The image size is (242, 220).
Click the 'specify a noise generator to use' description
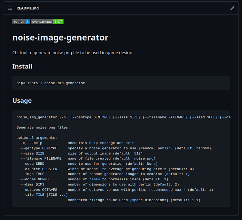(139, 148)
